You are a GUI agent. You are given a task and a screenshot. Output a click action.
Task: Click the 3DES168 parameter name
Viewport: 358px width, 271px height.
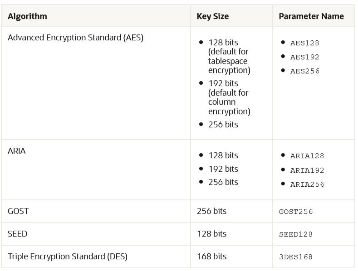[296, 257]
